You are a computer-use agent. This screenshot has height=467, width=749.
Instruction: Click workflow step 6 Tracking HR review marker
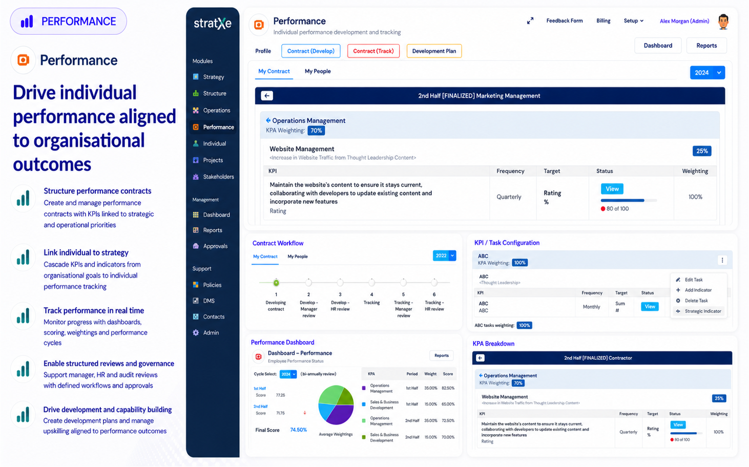click(x=434, y=283)
